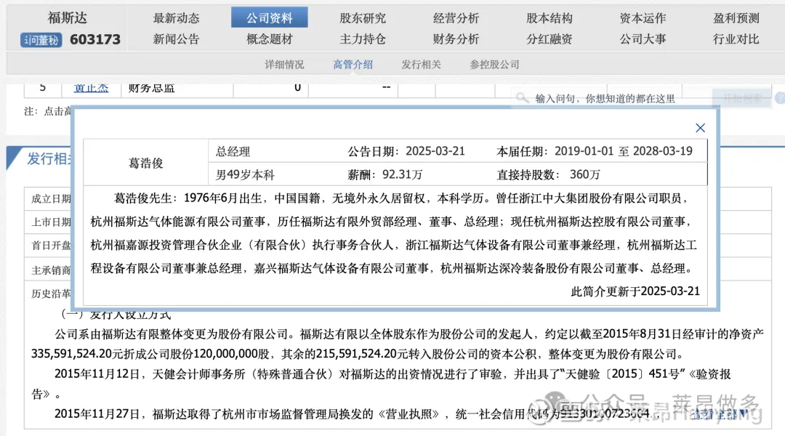Click the 首日开盘 row label
Screen dimensions: 785x436
pyautogui.click(x=51, y=246)
